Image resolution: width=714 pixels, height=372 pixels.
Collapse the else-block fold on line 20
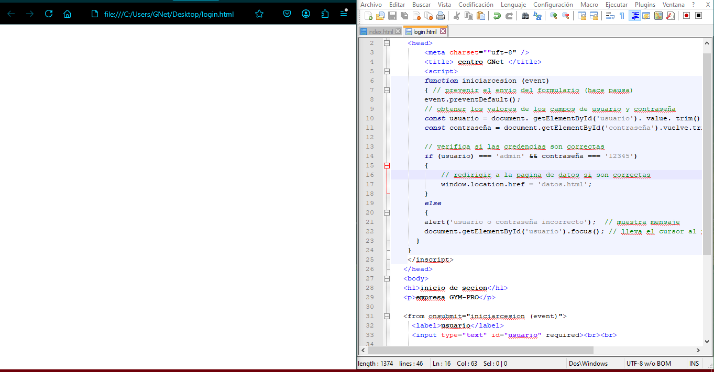[x=387, y=212]
